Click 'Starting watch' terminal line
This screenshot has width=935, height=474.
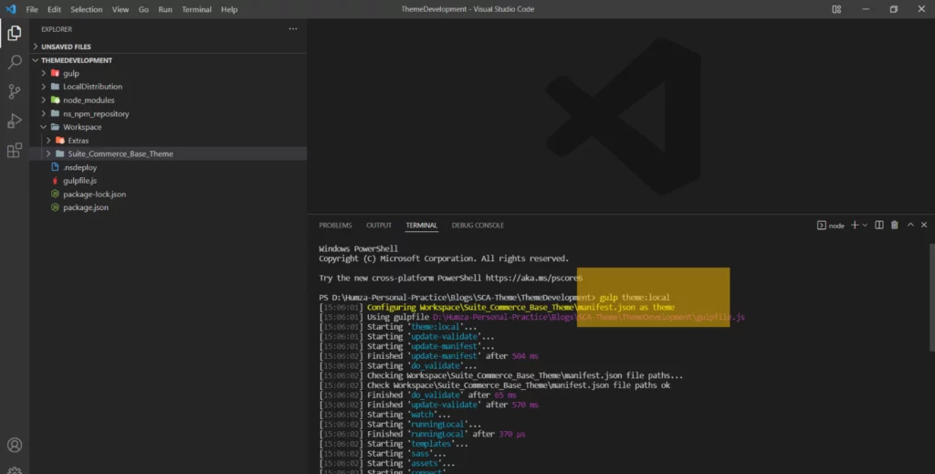point(384,415)
